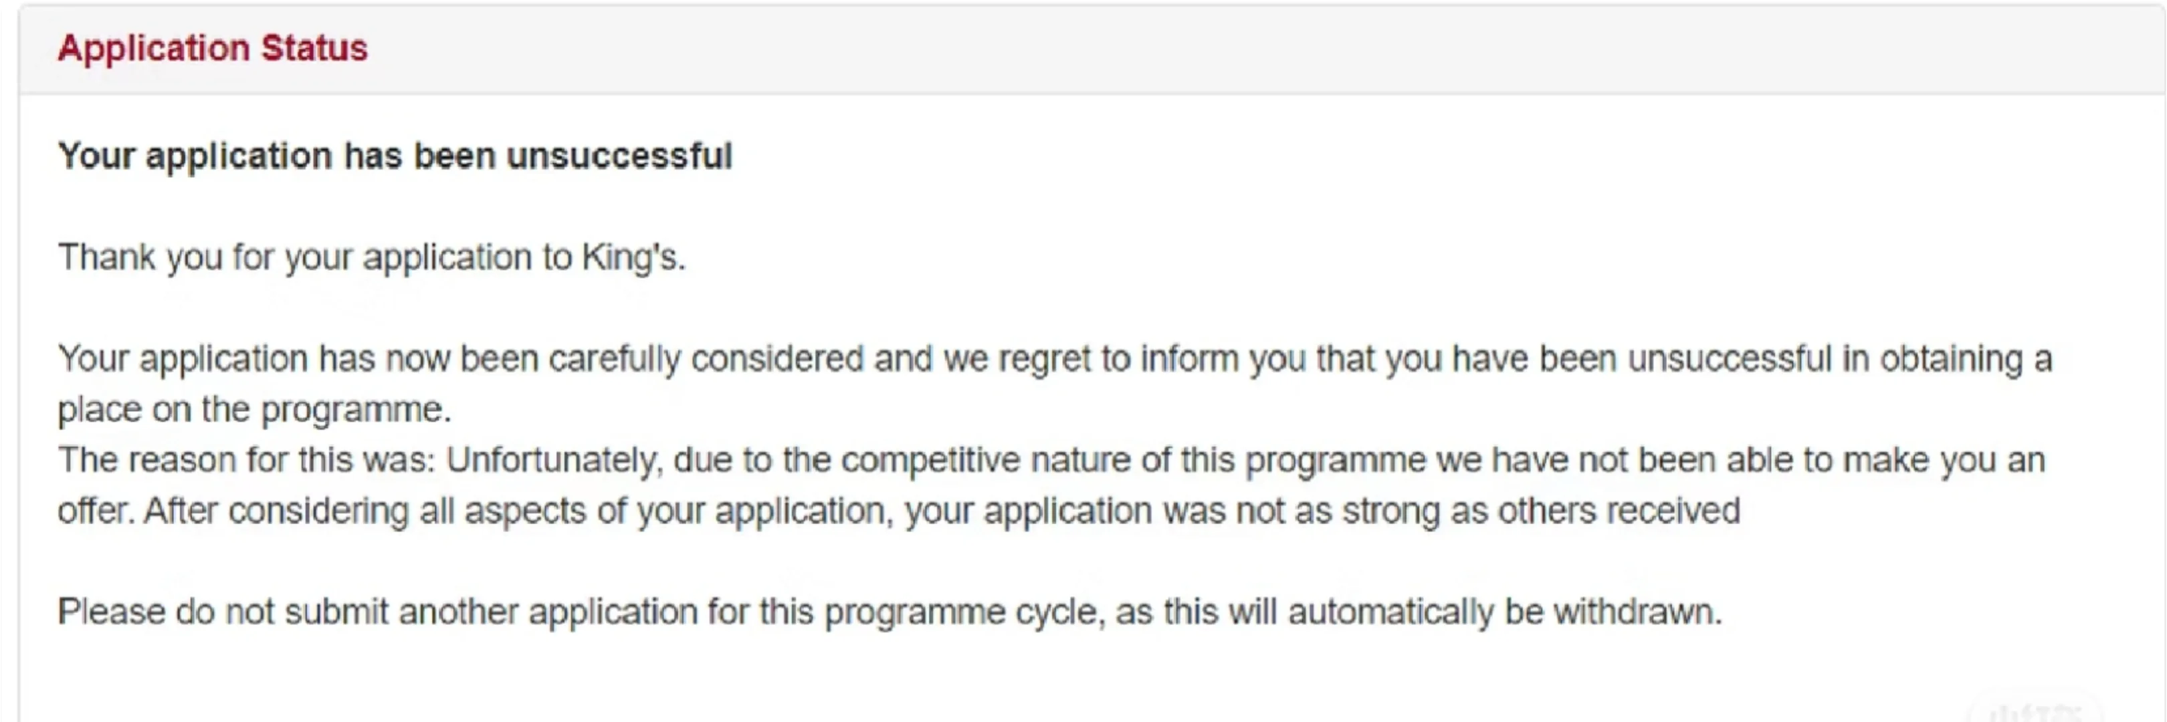2167x722 pixels.
Task: Click the phrase 'programme cycle' in the last line
Action: pyautogui.click(x=962, y=612)
